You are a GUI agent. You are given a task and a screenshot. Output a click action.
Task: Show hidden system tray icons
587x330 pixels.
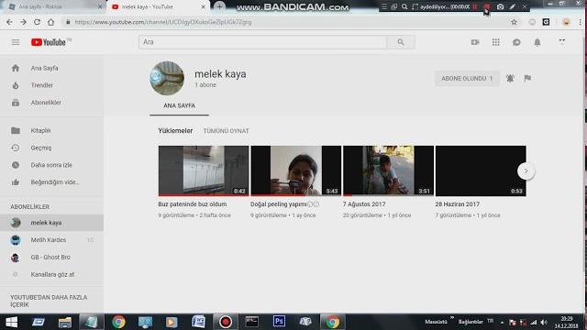[502, 322]
